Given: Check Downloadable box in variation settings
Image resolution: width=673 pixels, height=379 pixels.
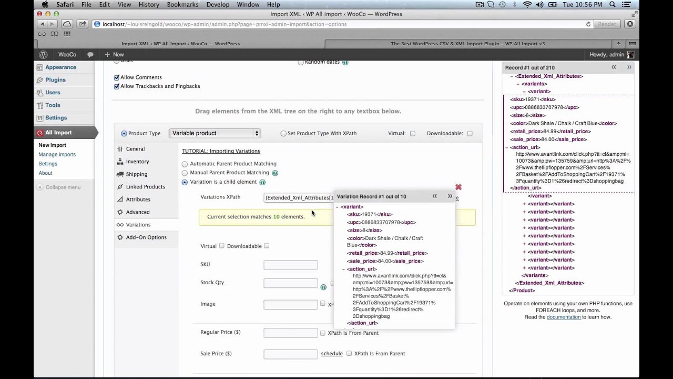Looking at the screenshot, I should pos(267,246).
